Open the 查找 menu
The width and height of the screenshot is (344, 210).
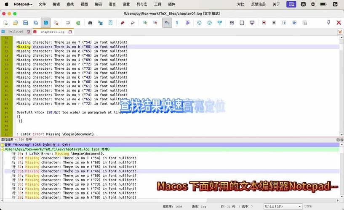point(70,4)
